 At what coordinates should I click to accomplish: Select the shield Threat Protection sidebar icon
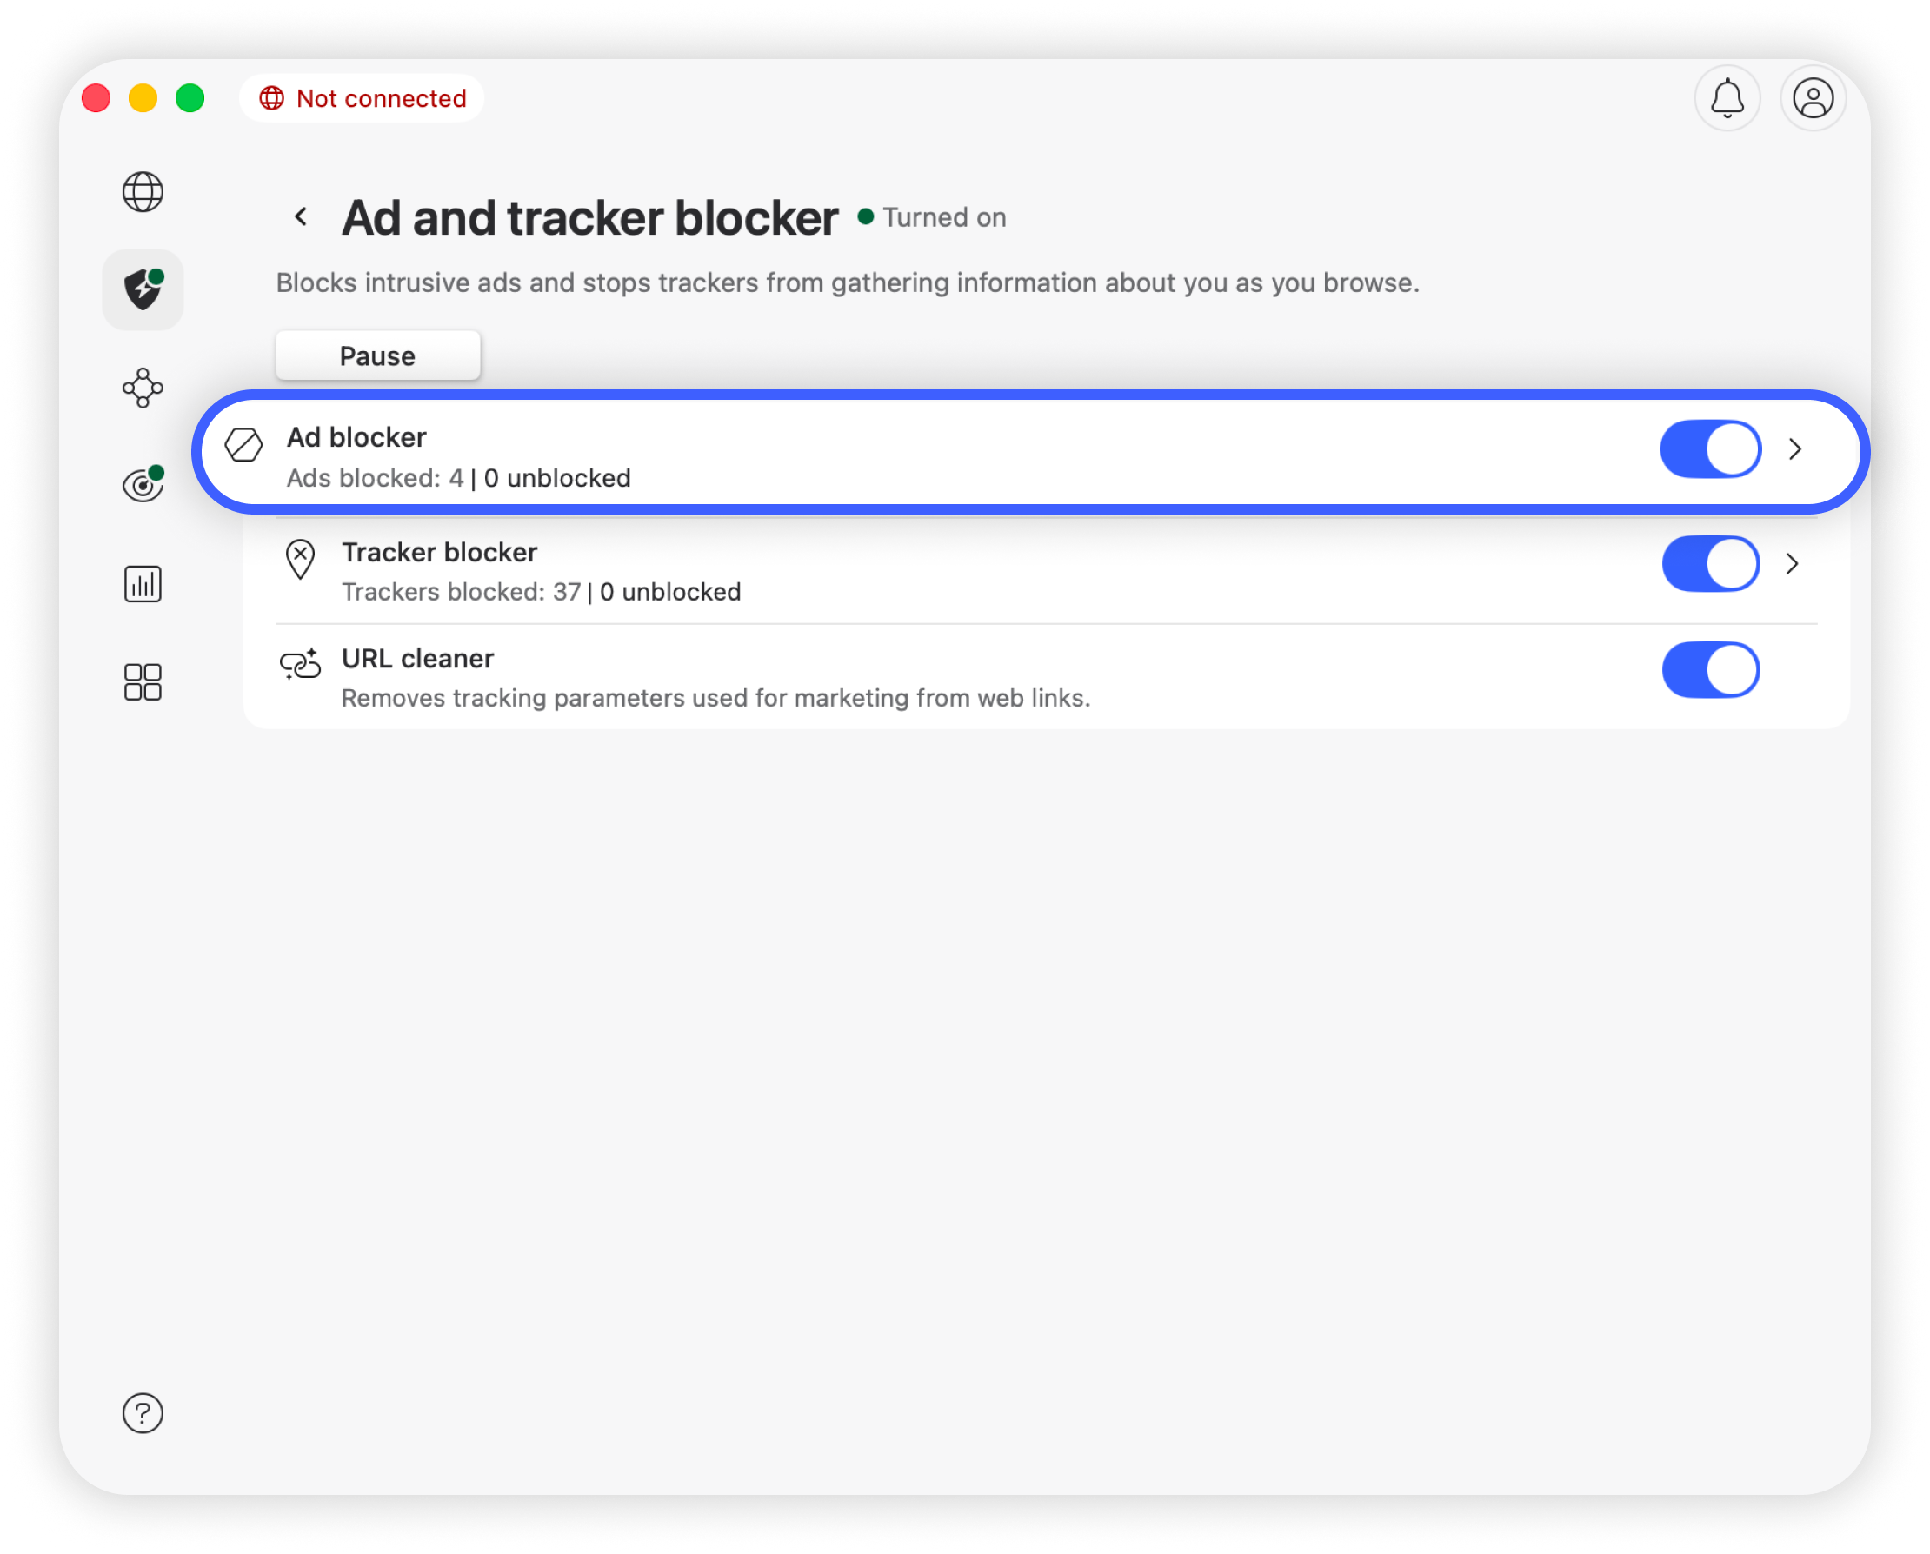(143, 290)
